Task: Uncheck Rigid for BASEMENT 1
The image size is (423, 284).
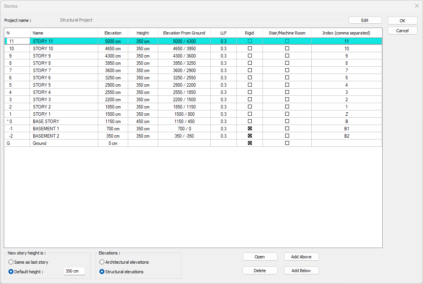Action: coord(250,129)
